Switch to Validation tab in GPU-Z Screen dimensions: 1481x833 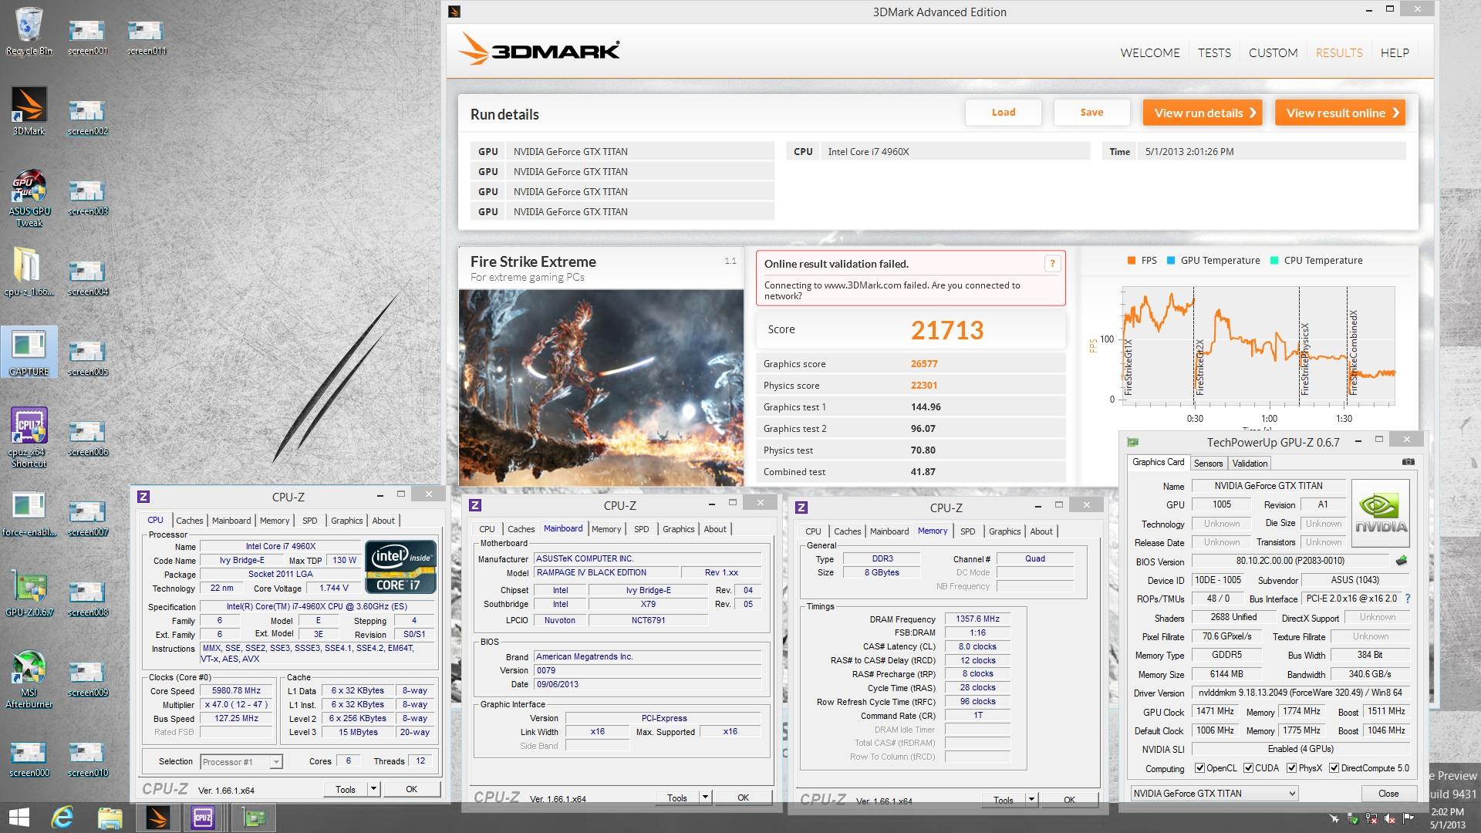(x=1250, y=463)
